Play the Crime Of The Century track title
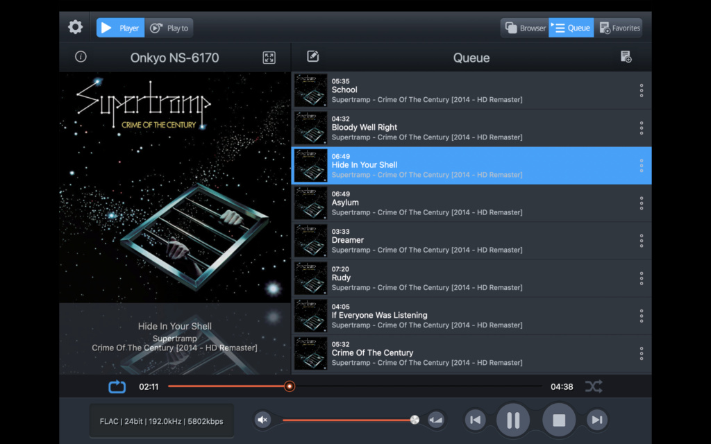 372,353
